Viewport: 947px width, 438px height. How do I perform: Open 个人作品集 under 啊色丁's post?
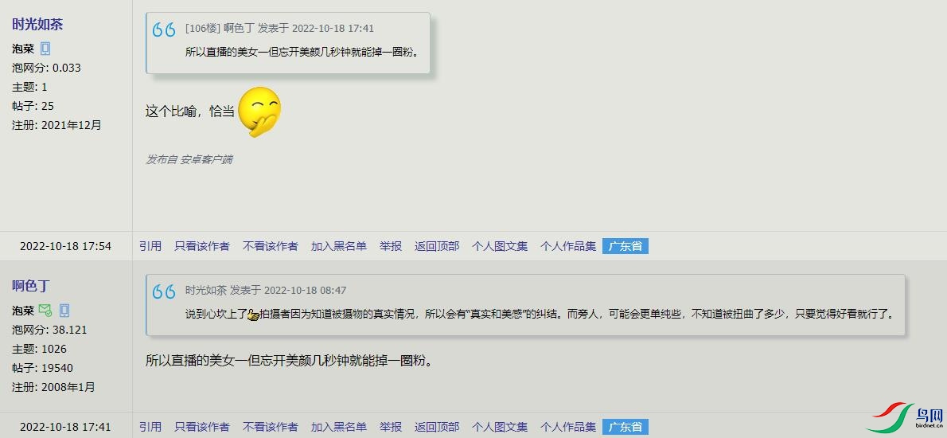click(567, 427)
